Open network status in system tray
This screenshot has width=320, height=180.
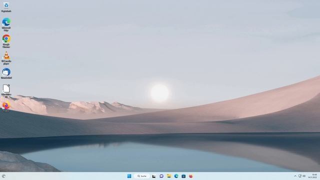click(x=300, y=176)
